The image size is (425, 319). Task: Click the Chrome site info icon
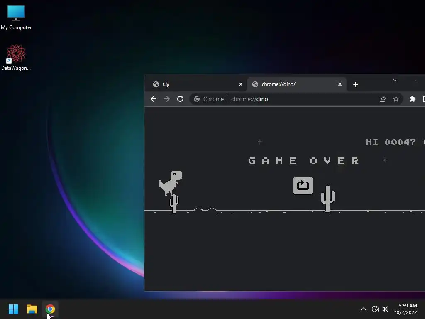pyautogui.click(x=196, y=99)
